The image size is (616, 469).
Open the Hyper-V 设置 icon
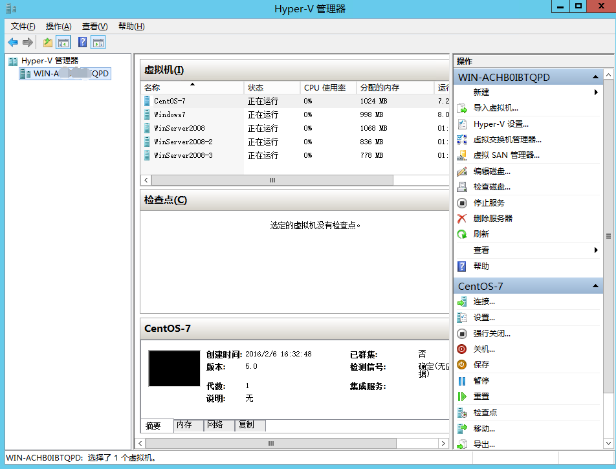tap(462, 124)
